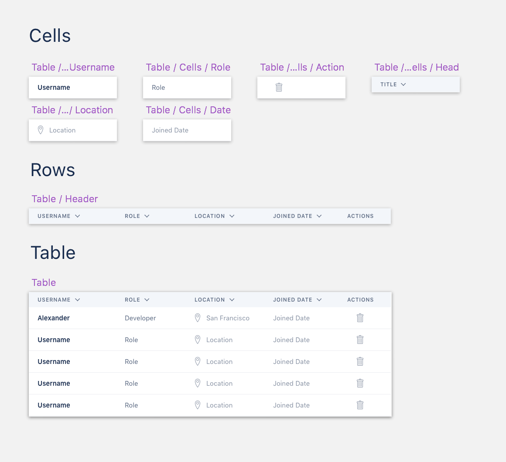Screen dimensions: 506x462
Task: Select the Alexander username cell
Action: click(x=54, y=318)
